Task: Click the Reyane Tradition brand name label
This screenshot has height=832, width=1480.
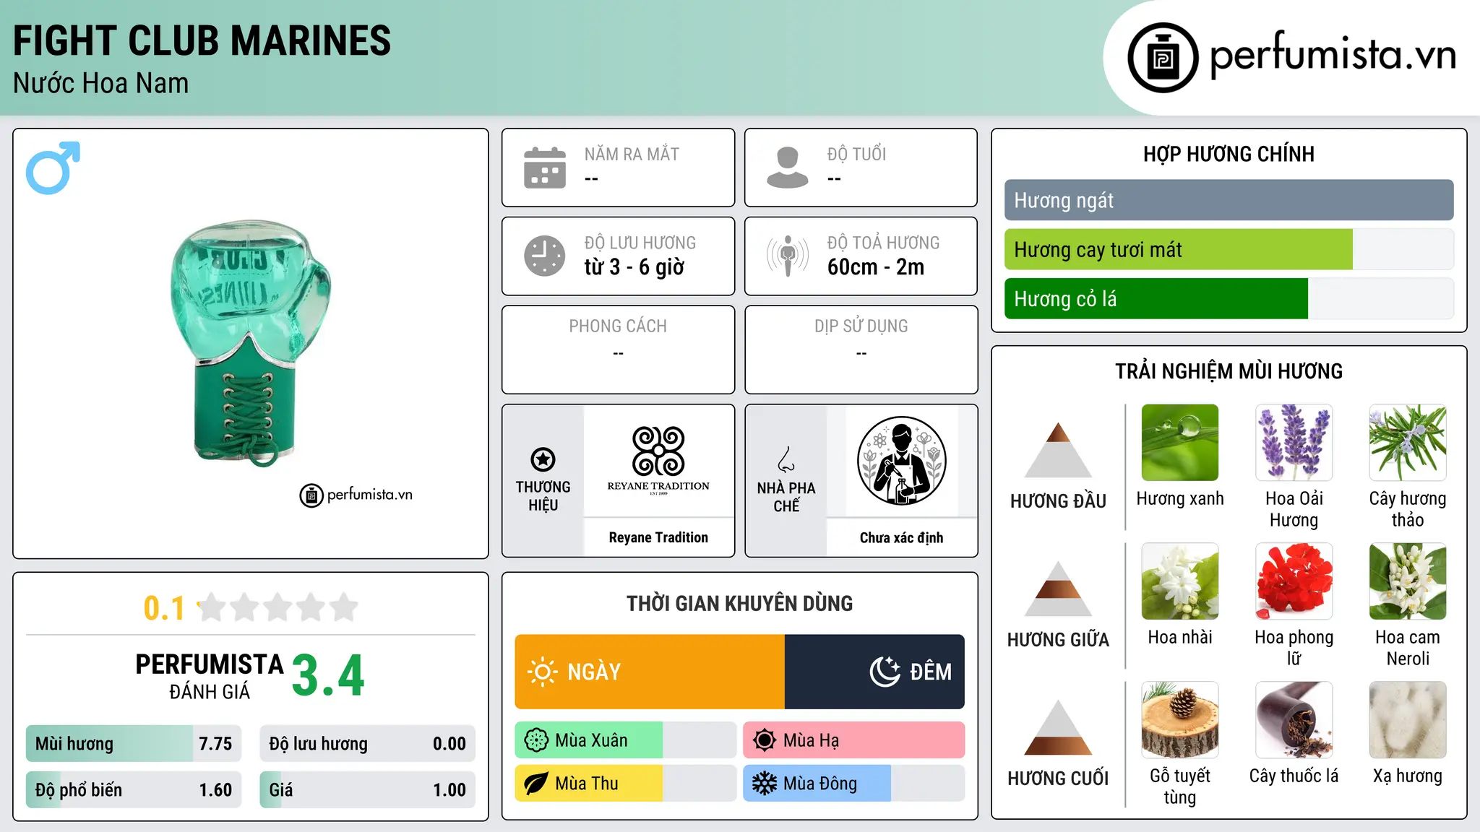Action: click(658, 537)
